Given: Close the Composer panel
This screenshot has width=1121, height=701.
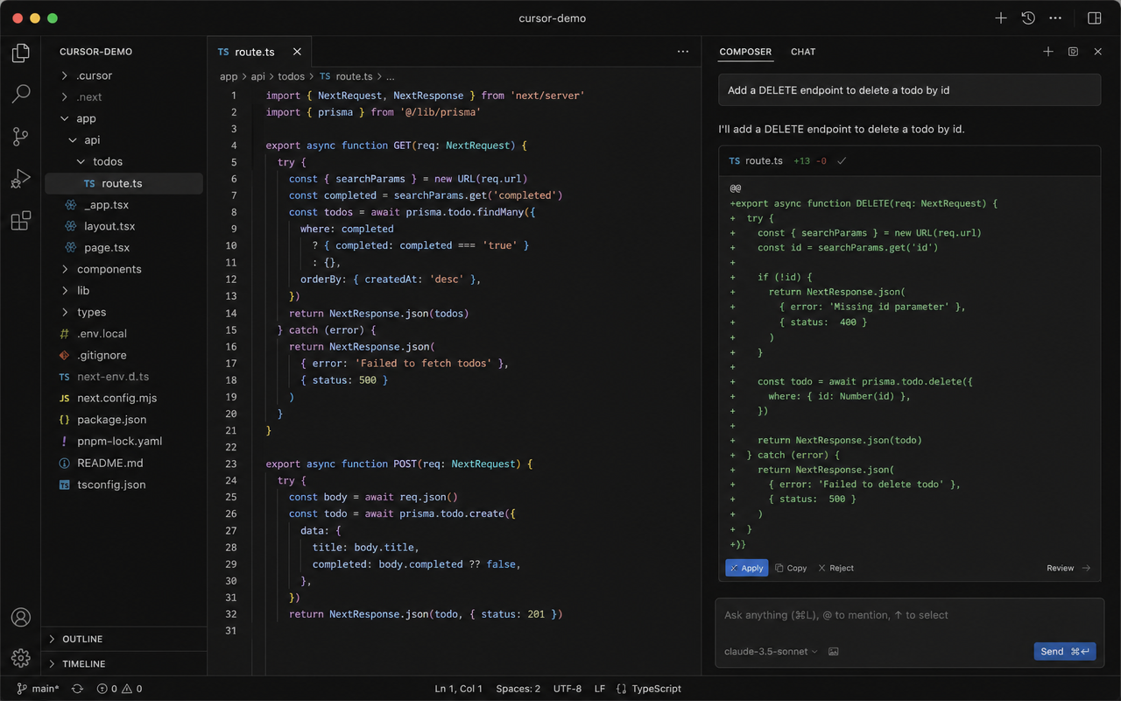Looking at the screenshot, I should pyautogui.click(x=1098, y=52).
